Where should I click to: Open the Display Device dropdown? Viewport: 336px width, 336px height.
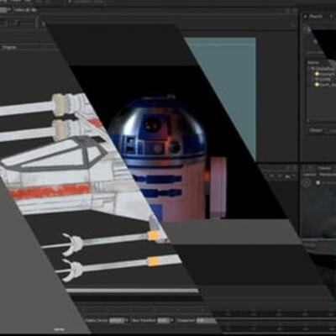(x=118, y=320)
